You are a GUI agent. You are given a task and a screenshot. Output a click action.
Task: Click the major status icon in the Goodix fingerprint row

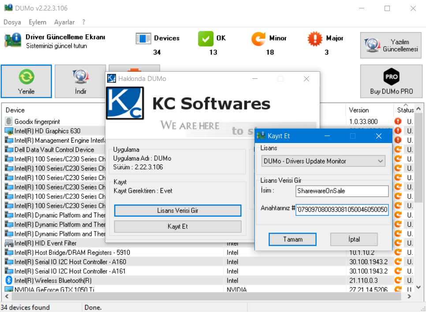(398, 121)
